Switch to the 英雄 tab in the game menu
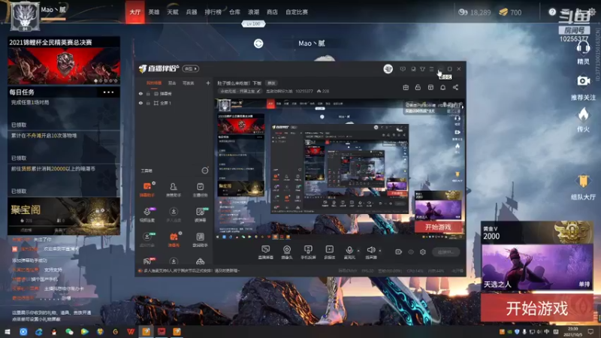Viewport: 601px width, 338px height. (154, 12)
